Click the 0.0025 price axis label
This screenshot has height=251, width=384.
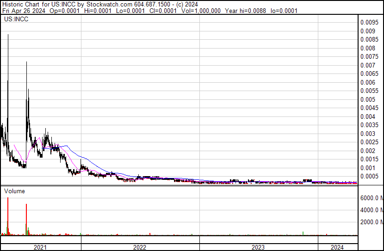(x=369, y=142)
